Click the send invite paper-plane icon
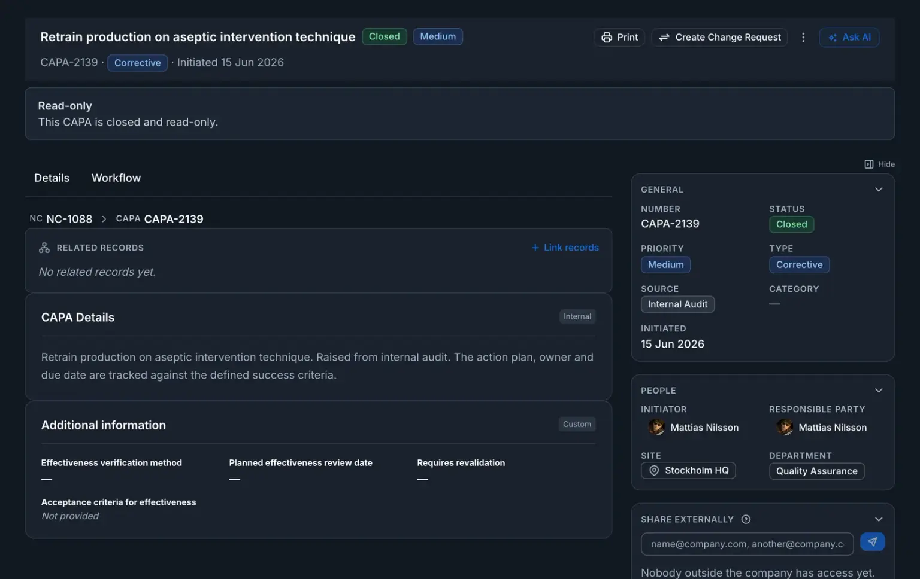Image resolution: width=920 pixels, height=579 pixels. click(x=872, y=542)
